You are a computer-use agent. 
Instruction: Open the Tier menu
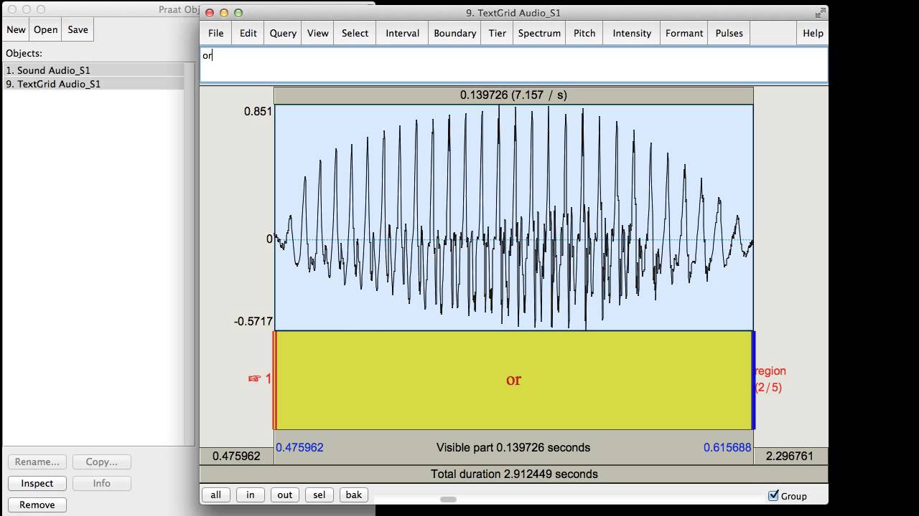point(497,33)
